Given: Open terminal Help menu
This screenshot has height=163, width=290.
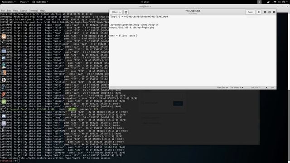Looking at the screenshot, I should click(x=42, y=11).
